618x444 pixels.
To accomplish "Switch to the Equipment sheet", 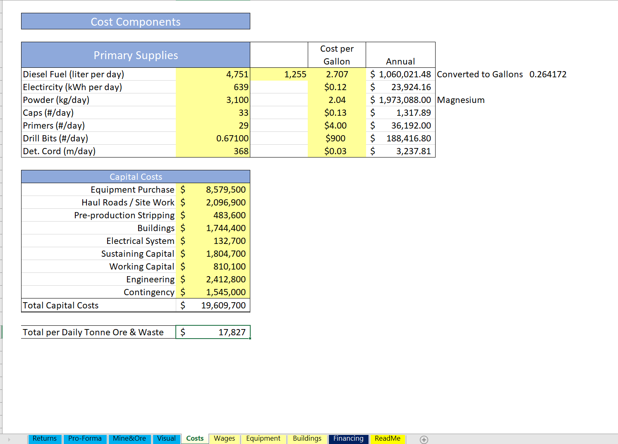I will (263, 439).
